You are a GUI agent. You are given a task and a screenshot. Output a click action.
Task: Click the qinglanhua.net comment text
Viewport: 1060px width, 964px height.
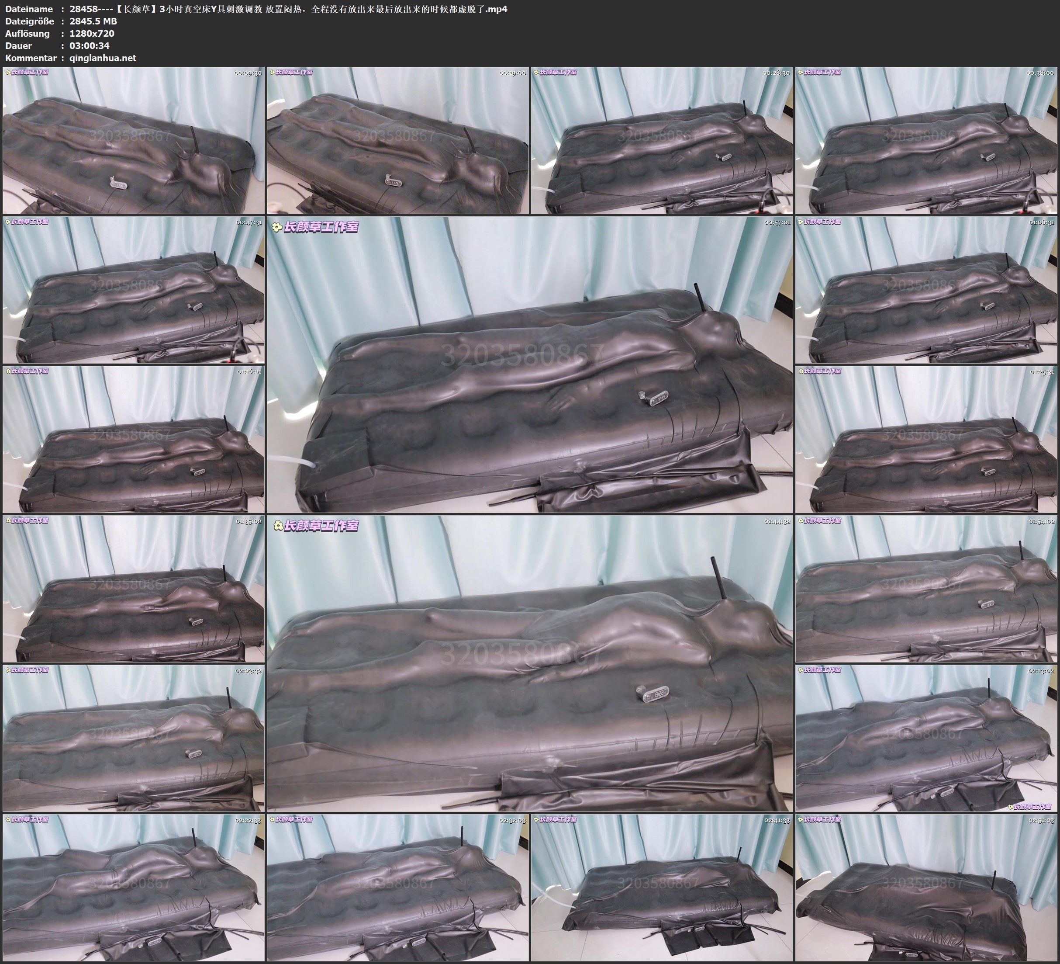103,58
